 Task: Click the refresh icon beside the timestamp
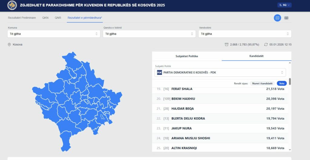266,45
